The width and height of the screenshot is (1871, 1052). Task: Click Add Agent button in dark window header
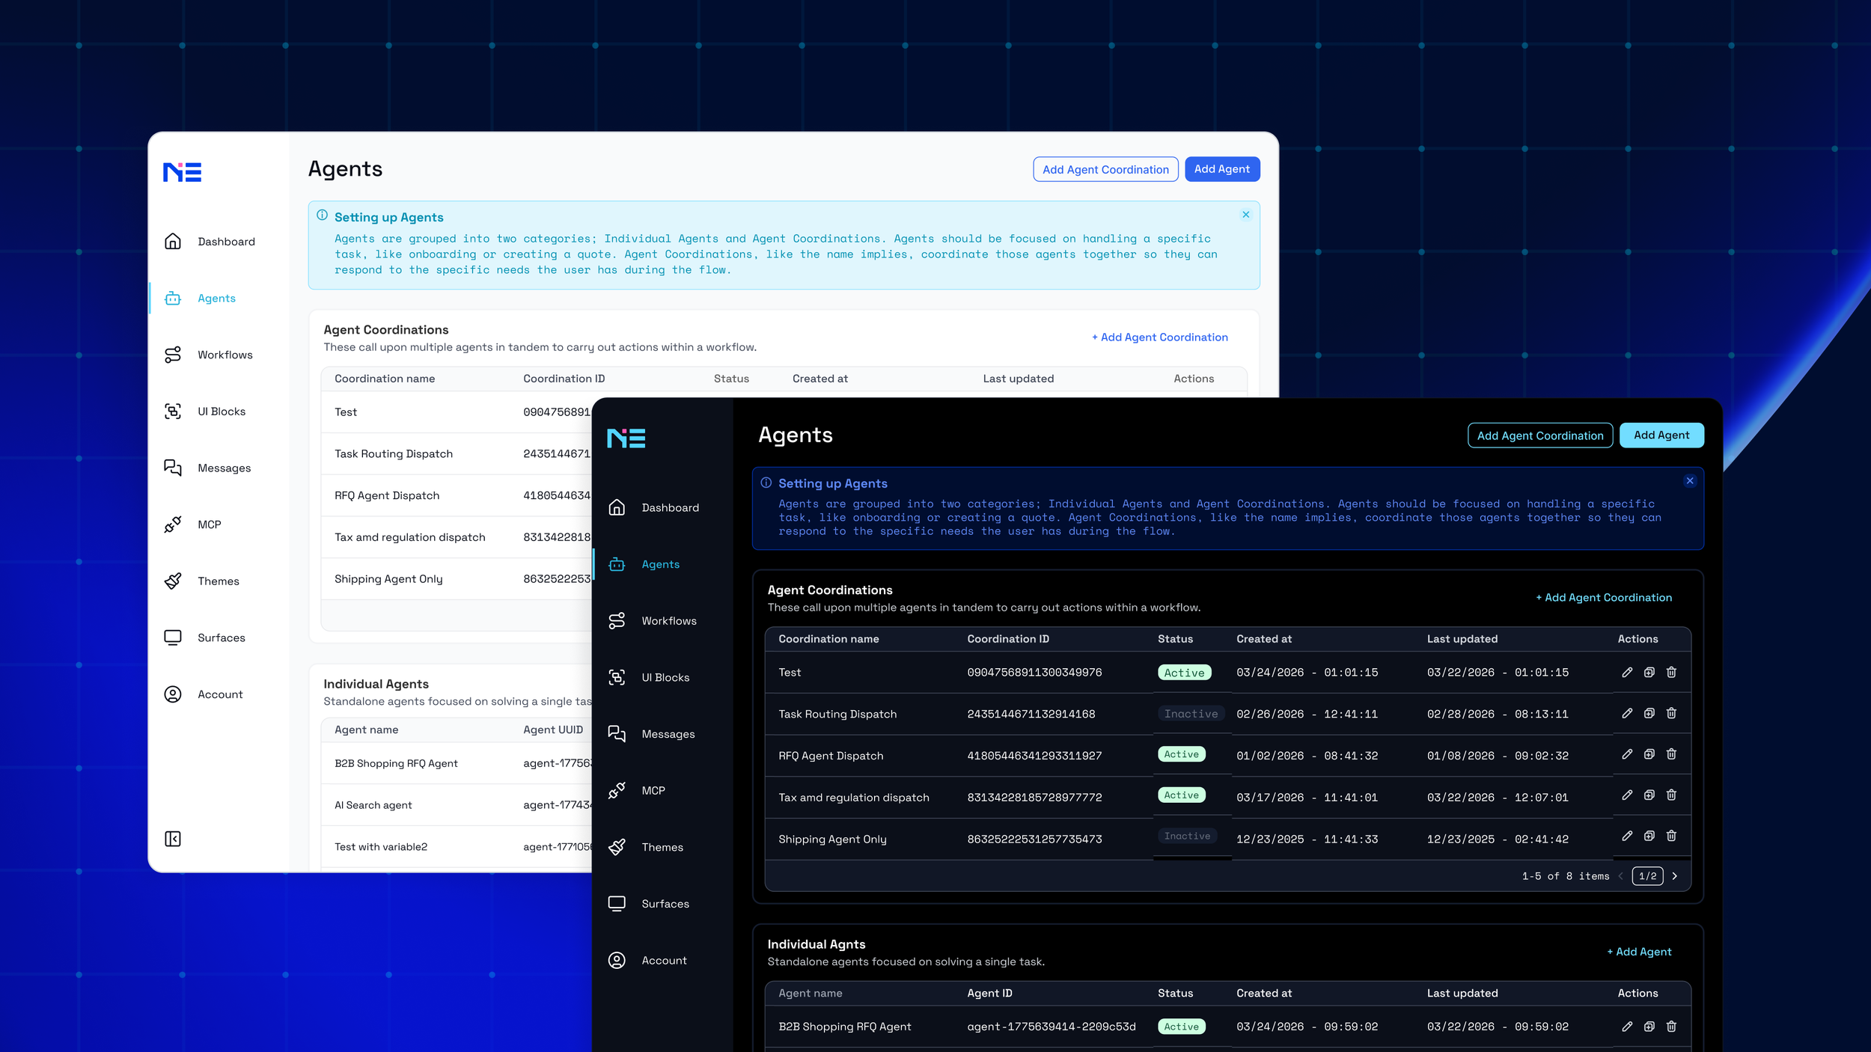1661,435
